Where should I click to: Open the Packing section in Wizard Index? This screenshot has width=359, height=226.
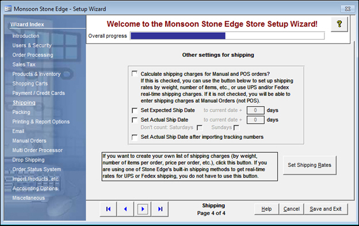pos(21,112)
